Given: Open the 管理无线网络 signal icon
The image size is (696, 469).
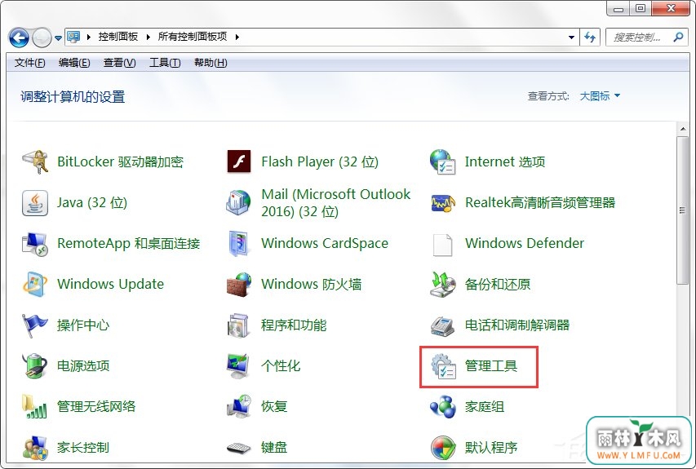Looking at the screenshot, I should coord(34,406).
